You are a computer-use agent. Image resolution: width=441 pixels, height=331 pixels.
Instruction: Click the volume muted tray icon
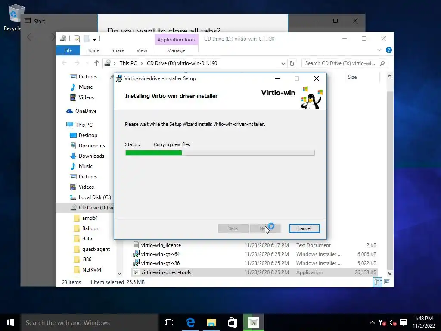click(393, 323)
